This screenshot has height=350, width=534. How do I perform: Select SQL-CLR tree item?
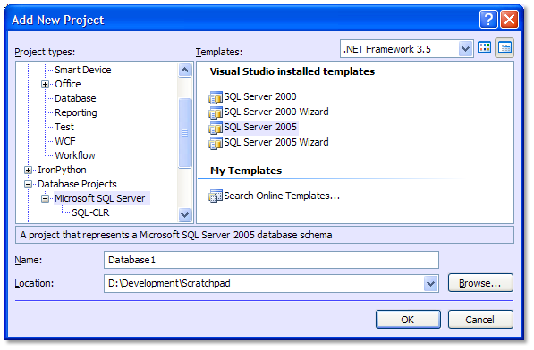pyautogui.click(x=90, y=212)
